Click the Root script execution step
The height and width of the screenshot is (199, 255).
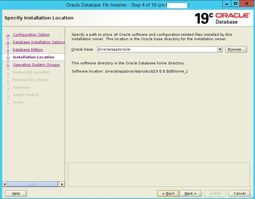pos(31,72)
